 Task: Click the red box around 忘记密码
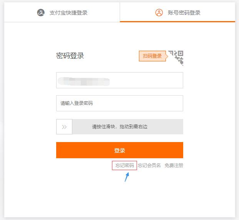click(x=113, y=165)
